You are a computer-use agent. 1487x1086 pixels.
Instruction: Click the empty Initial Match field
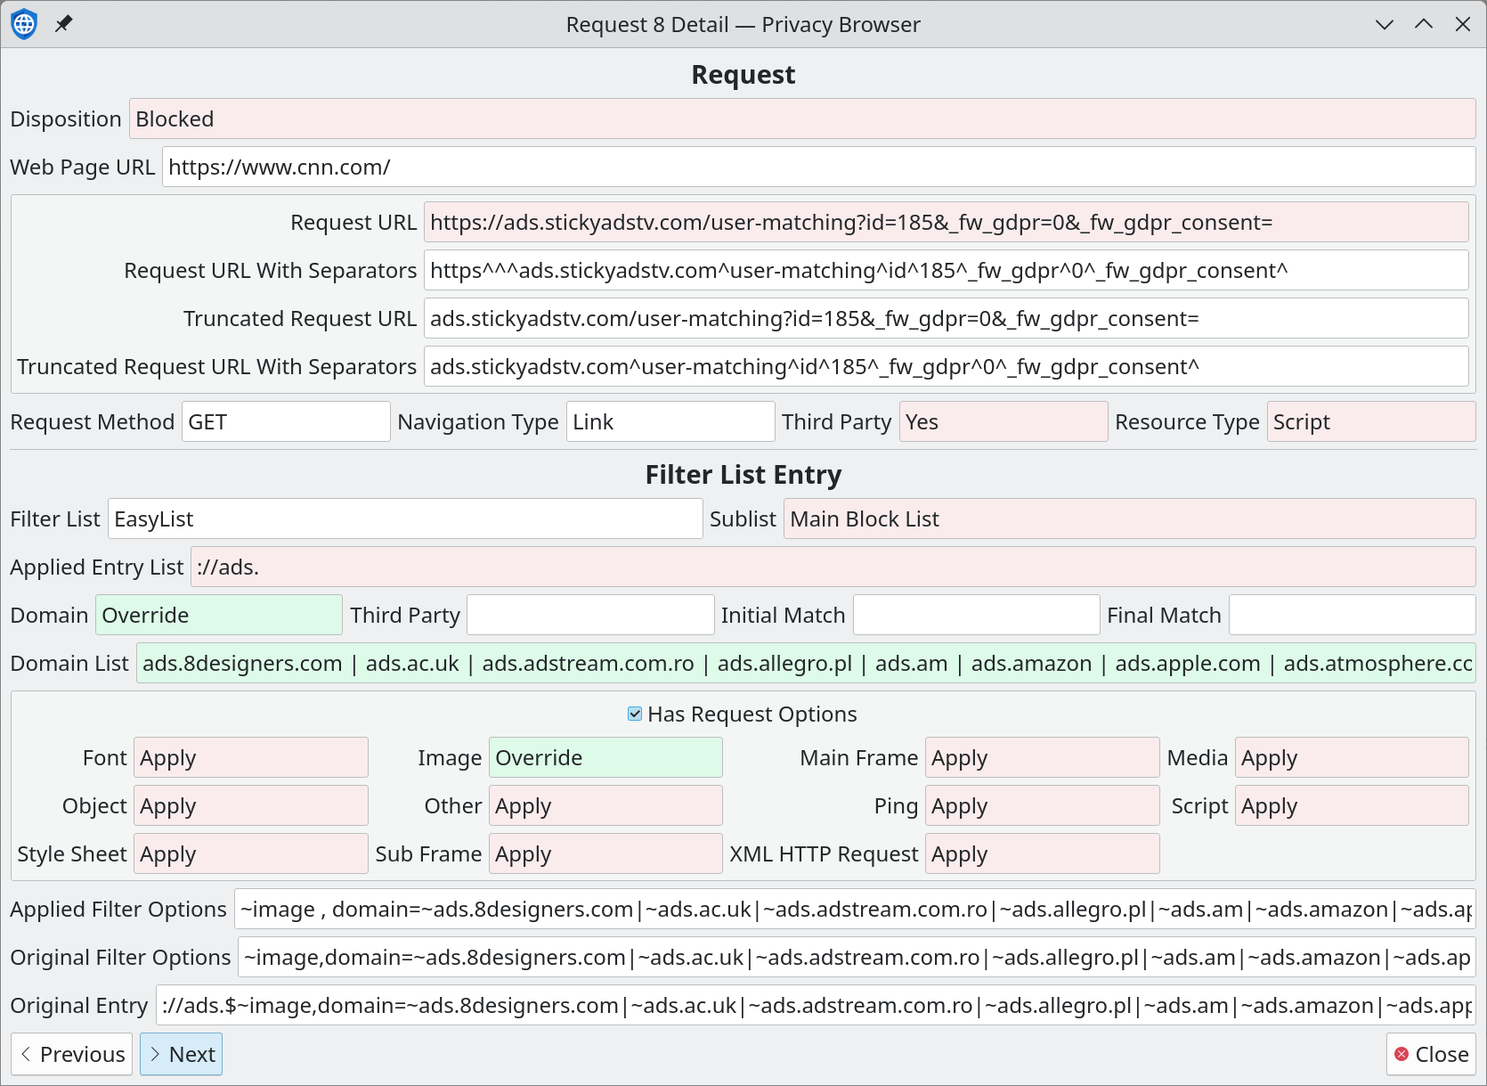(x=977, y=615)
